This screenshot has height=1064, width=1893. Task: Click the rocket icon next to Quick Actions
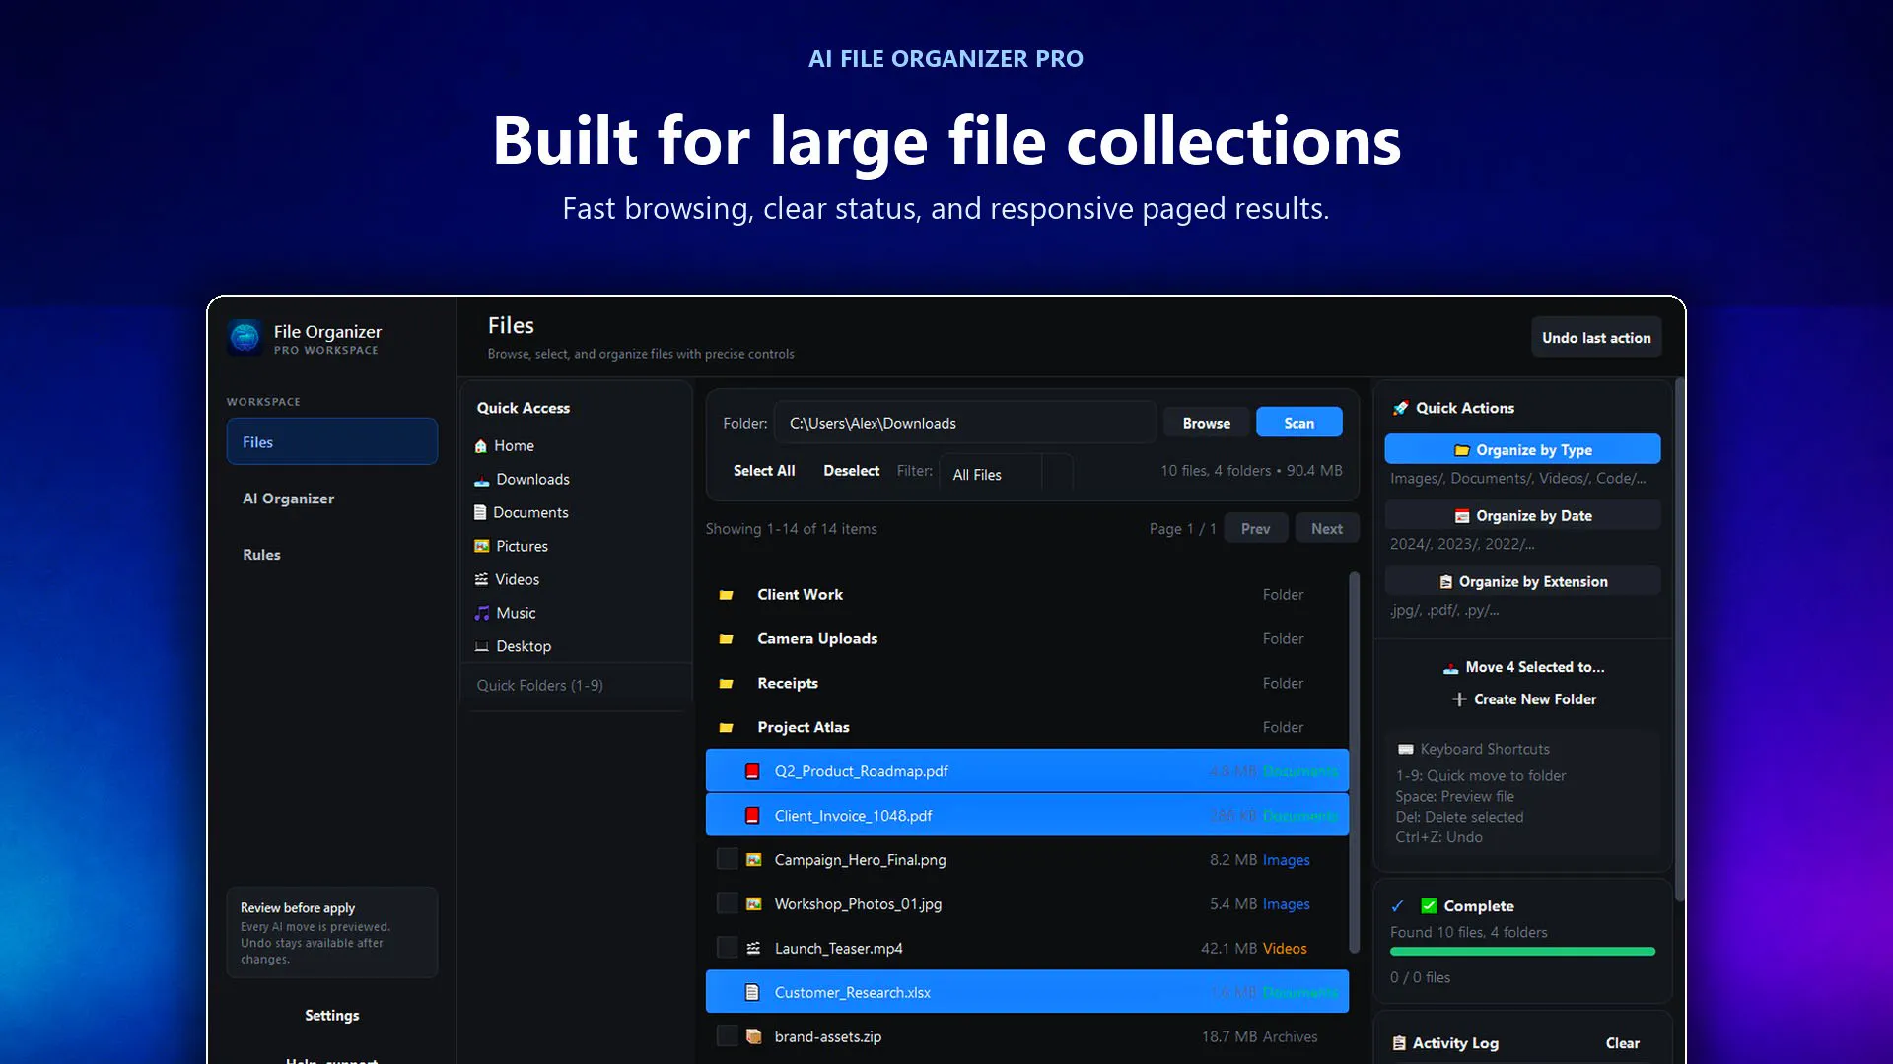pyautogui.click(x=1400, y=408)
